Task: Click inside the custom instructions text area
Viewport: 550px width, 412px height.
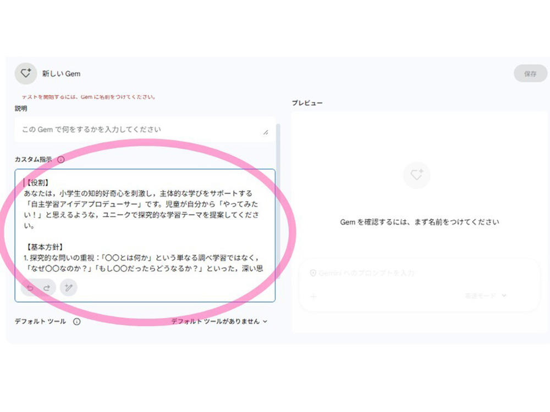Action: tap(145, 236)
